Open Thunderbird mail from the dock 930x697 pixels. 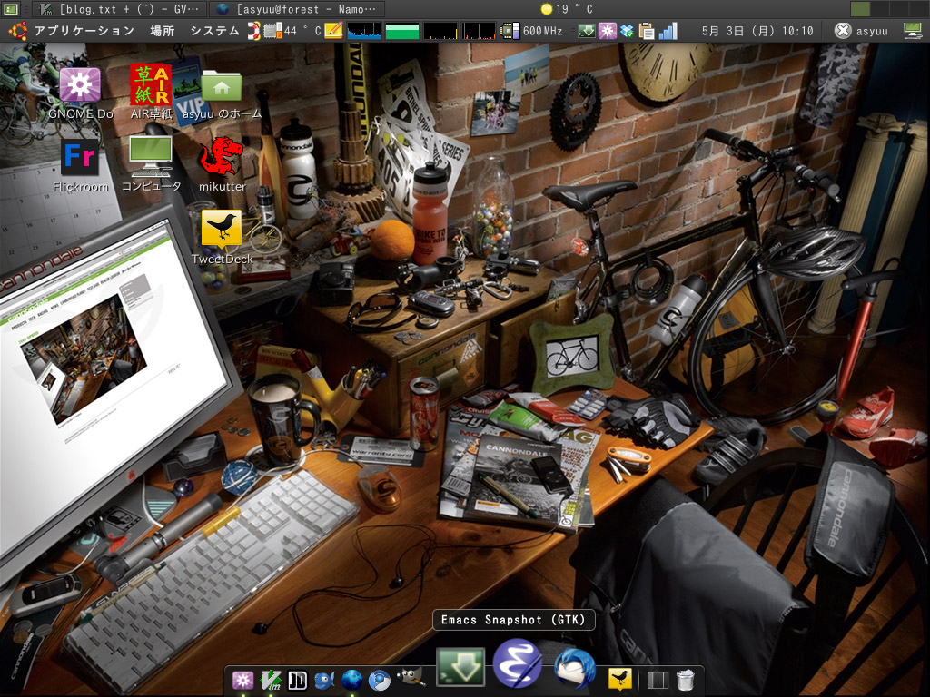tap(574, 670)
